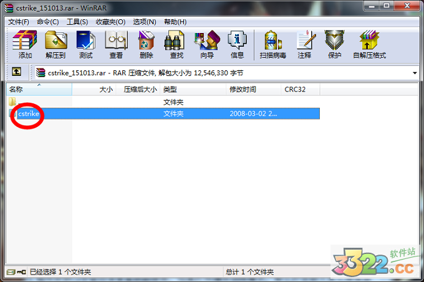Select the cstrike folder row

(30, 114)
